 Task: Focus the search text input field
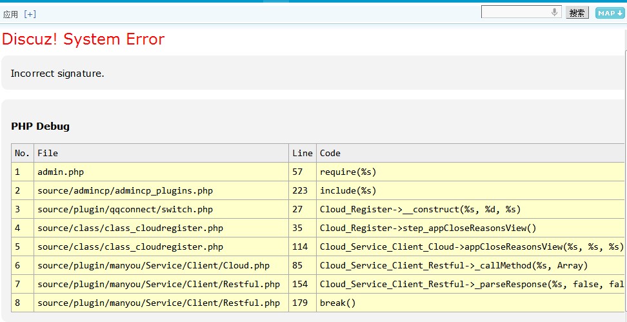516,12
